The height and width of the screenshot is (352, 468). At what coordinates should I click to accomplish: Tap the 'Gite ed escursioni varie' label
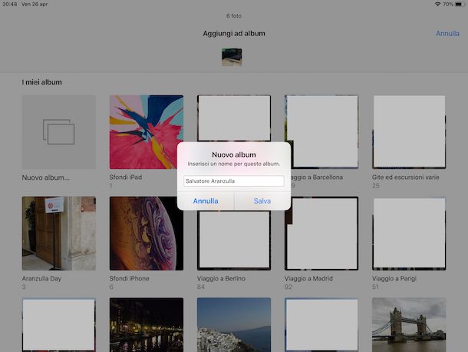(406, 177)
